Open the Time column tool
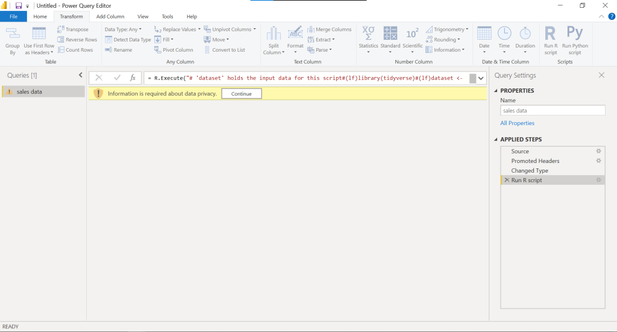This screenshot has height=332, width=617. 504,40
